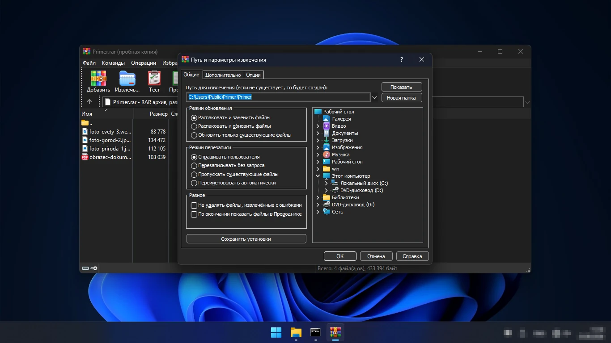Click the Этот компьютер monitor icon
The image size is (611, 343).
point(326,176)
